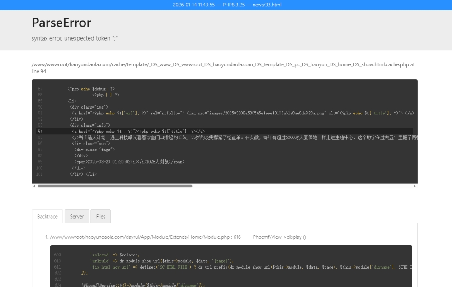
Task: Select the Backtrace tab
Action: coord(47,216)
